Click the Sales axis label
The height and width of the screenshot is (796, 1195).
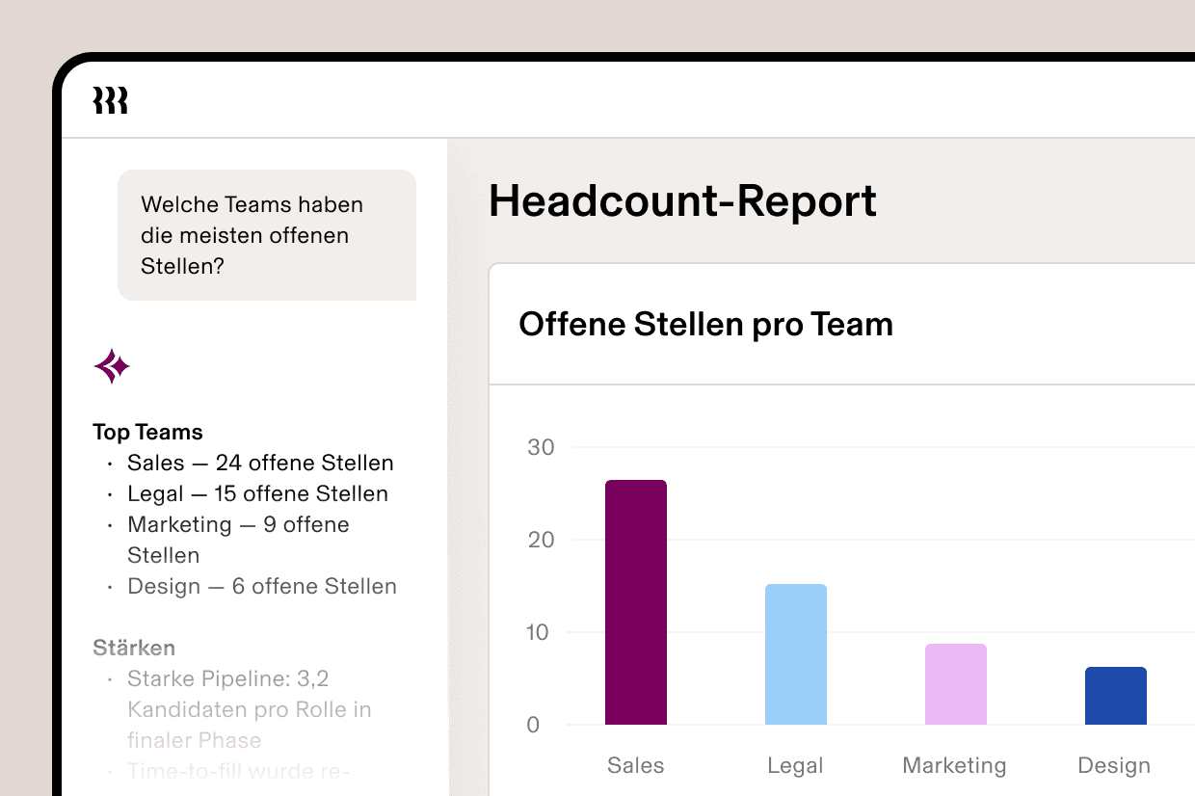636,766
